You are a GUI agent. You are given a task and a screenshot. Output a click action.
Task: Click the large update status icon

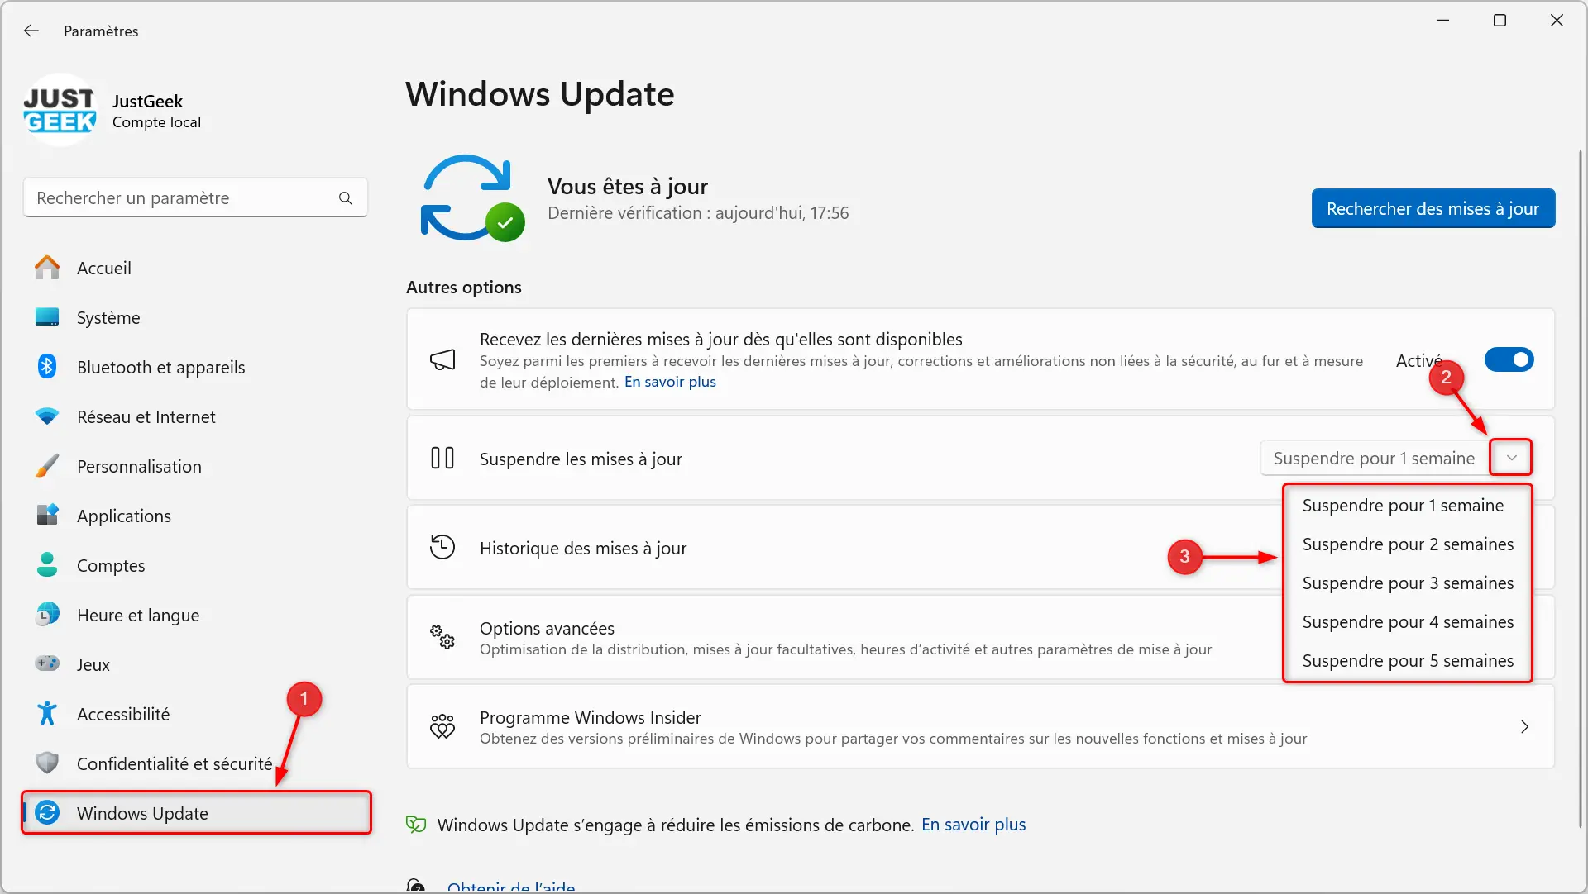pos(473,198)
